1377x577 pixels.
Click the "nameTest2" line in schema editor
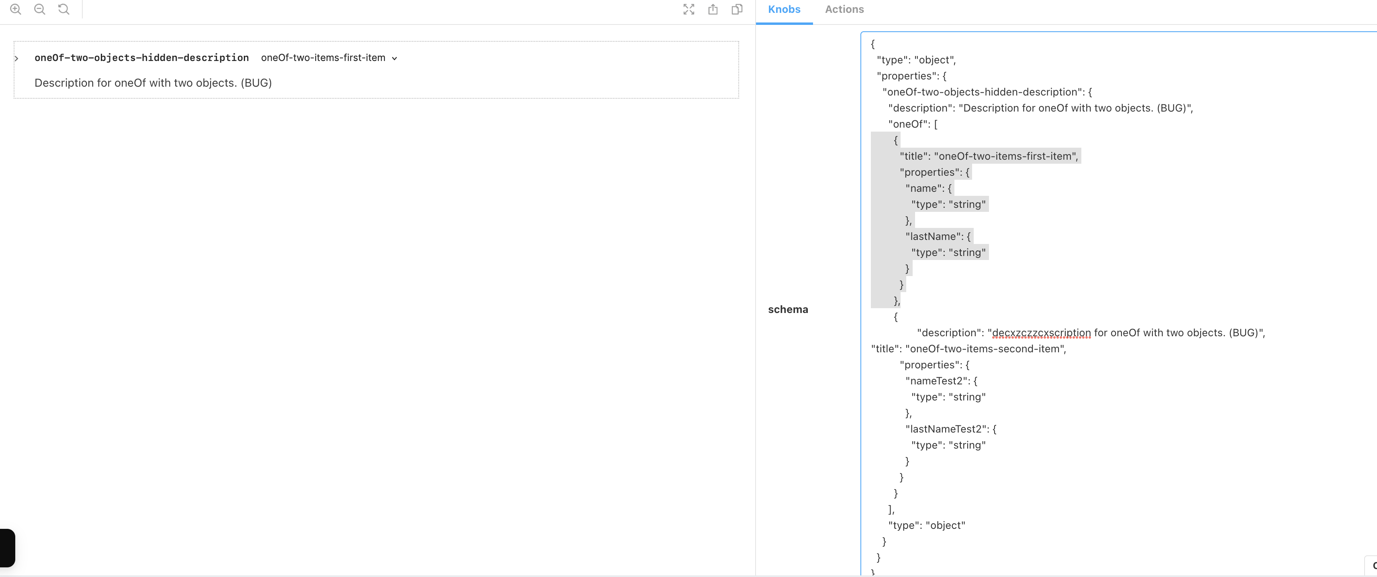tap(941, 380)
